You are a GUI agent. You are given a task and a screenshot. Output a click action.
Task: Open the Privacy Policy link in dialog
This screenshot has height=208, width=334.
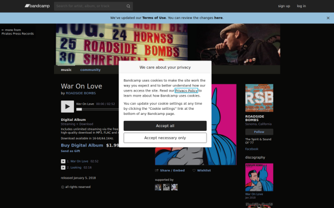click(186, 90)
